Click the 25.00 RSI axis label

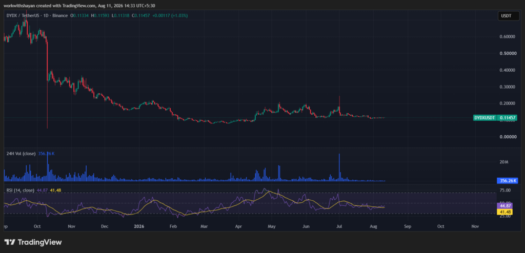(505, 216)
